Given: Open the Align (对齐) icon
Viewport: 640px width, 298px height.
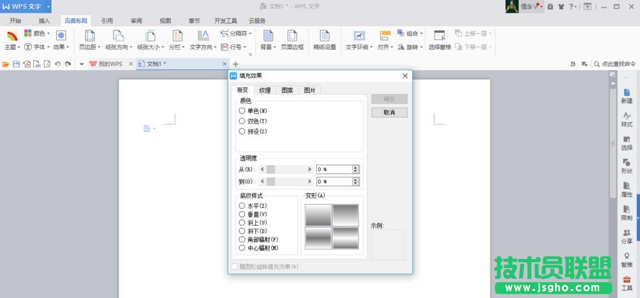Looking at the screenshot, I should [x=385, y=36].
